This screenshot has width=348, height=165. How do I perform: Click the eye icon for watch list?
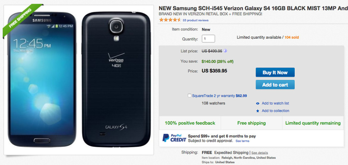point(258,103)
